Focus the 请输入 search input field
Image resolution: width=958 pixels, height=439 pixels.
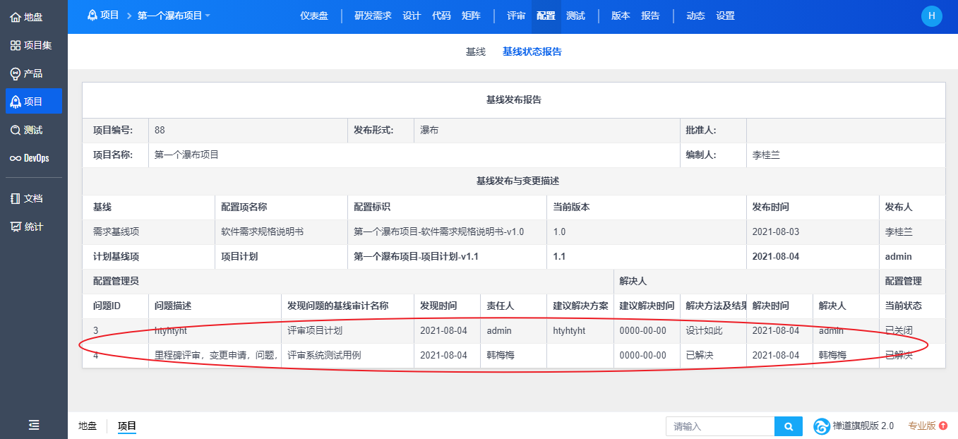[720, 426]
